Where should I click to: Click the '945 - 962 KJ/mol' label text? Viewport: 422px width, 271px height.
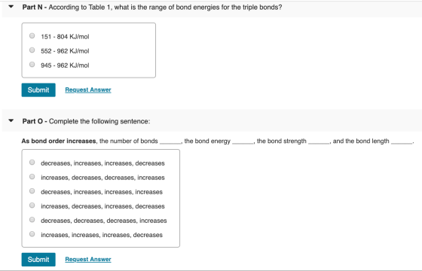[65, 65]
